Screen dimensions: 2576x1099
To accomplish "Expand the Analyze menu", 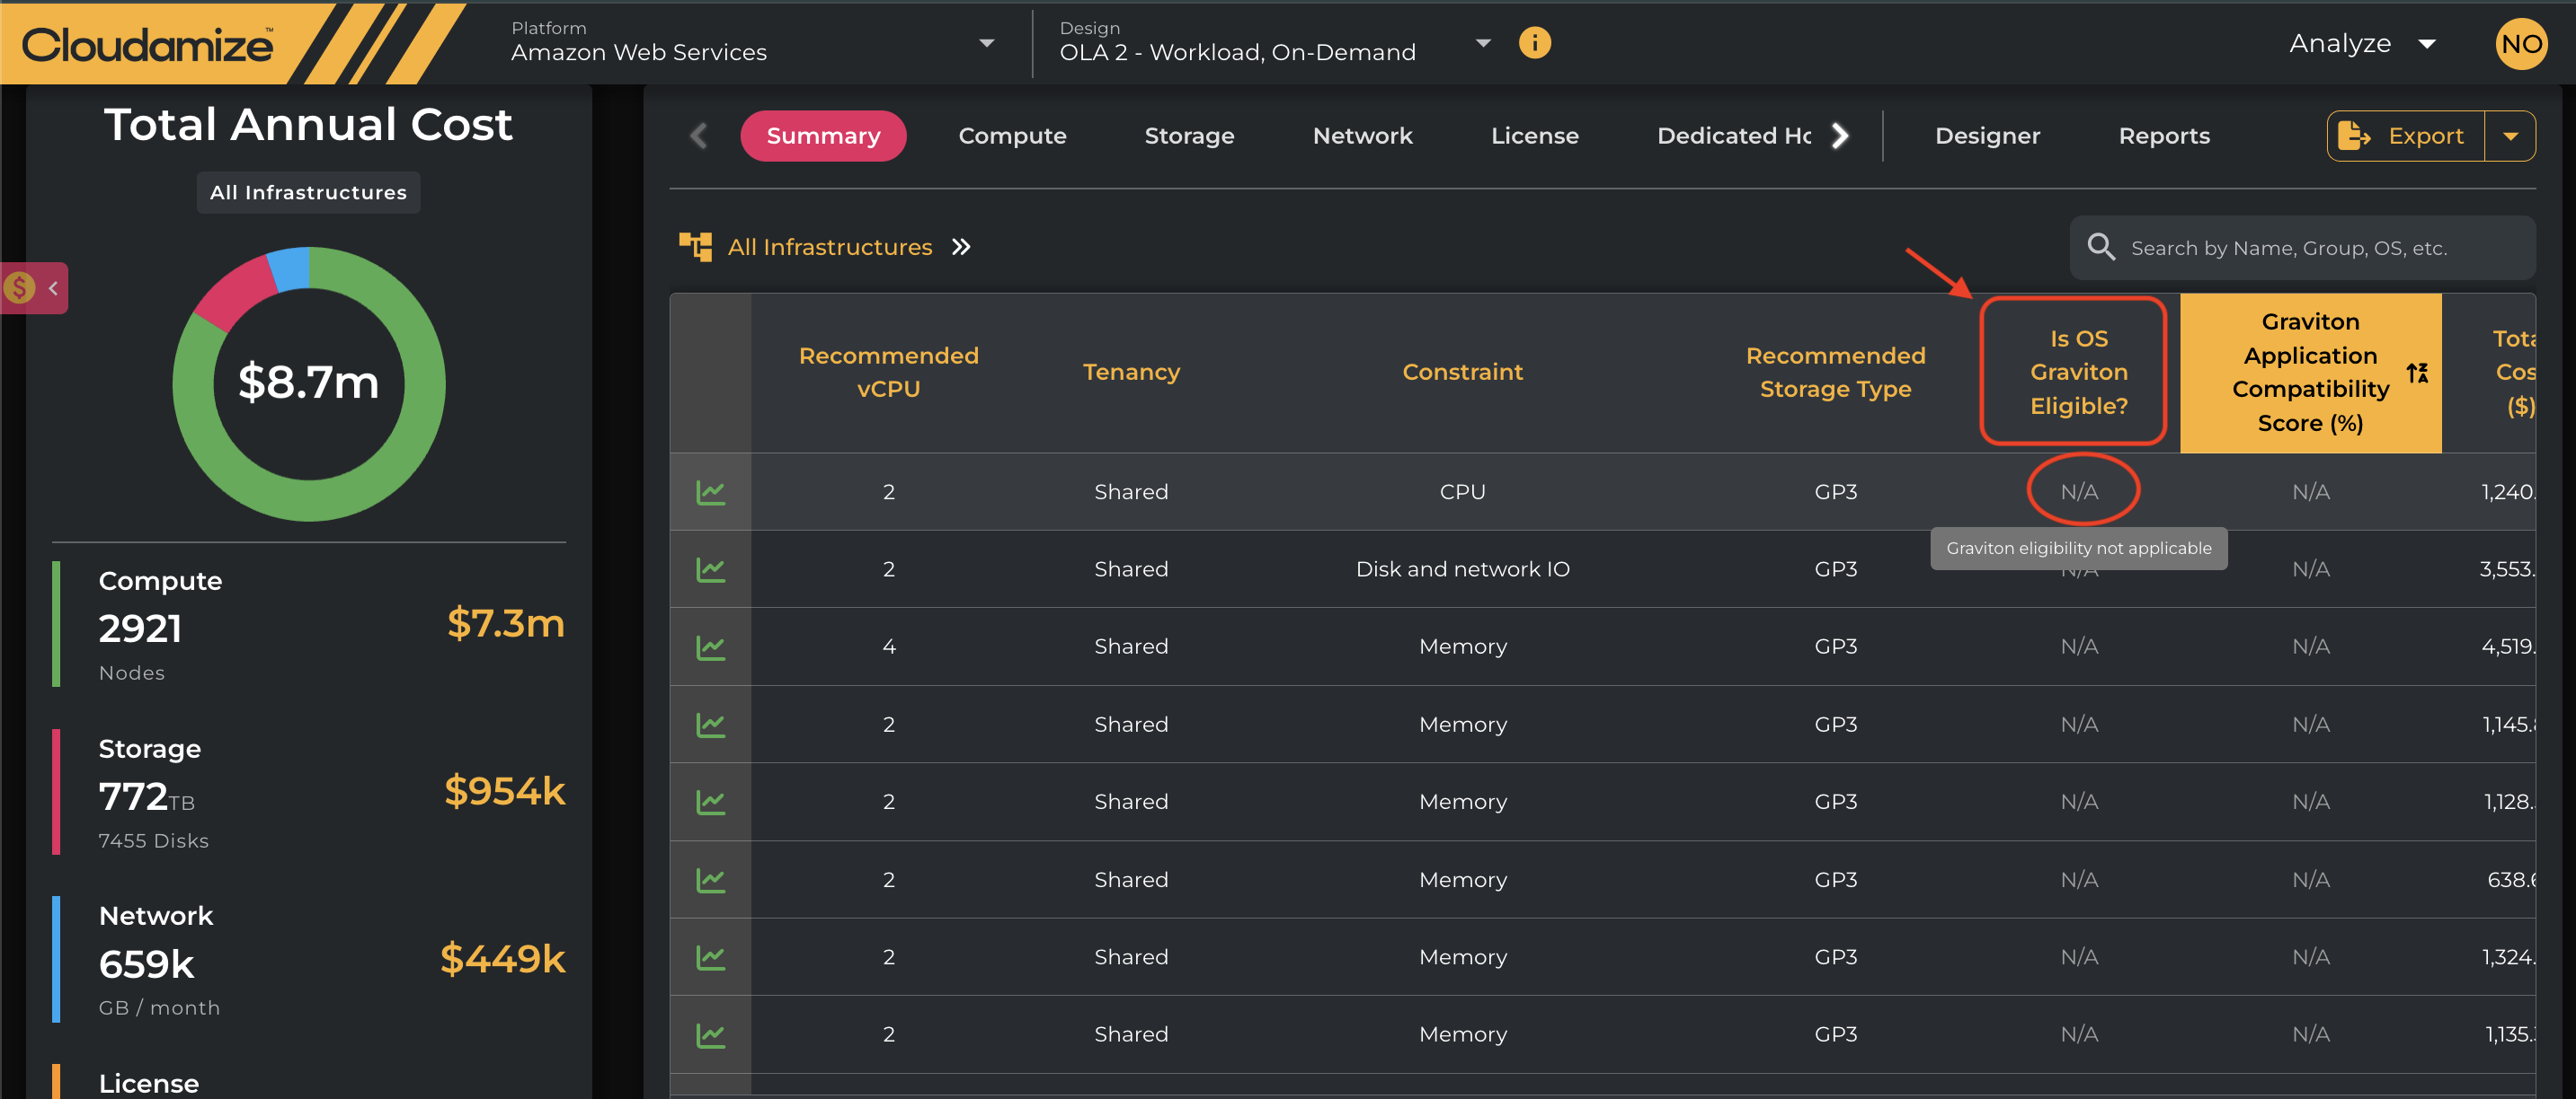I will [2362, 44].
